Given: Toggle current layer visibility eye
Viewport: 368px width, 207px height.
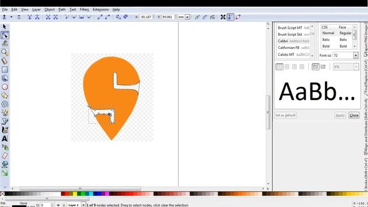Looking at the screenshot, I should (58, 205).
